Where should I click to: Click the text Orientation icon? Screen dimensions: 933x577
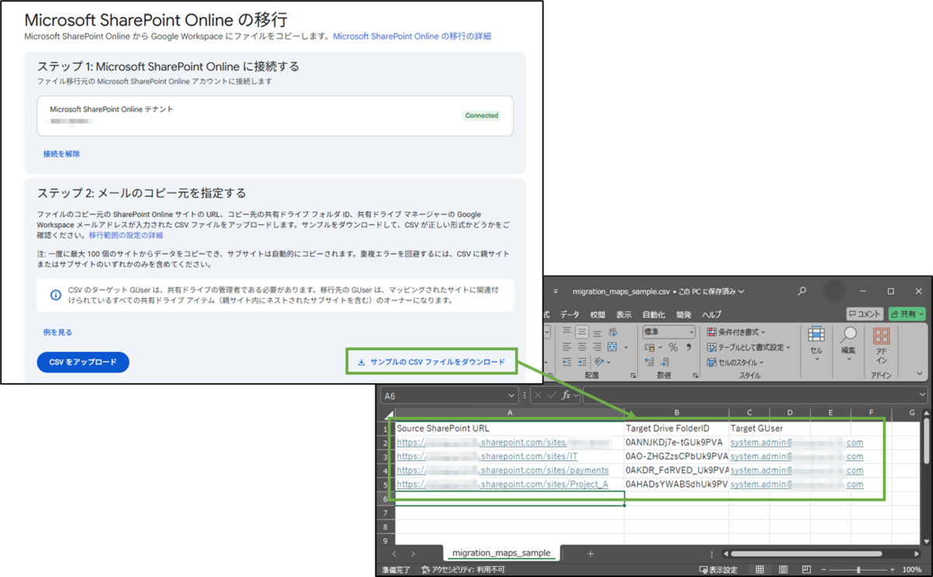click(x=599, y=362)
